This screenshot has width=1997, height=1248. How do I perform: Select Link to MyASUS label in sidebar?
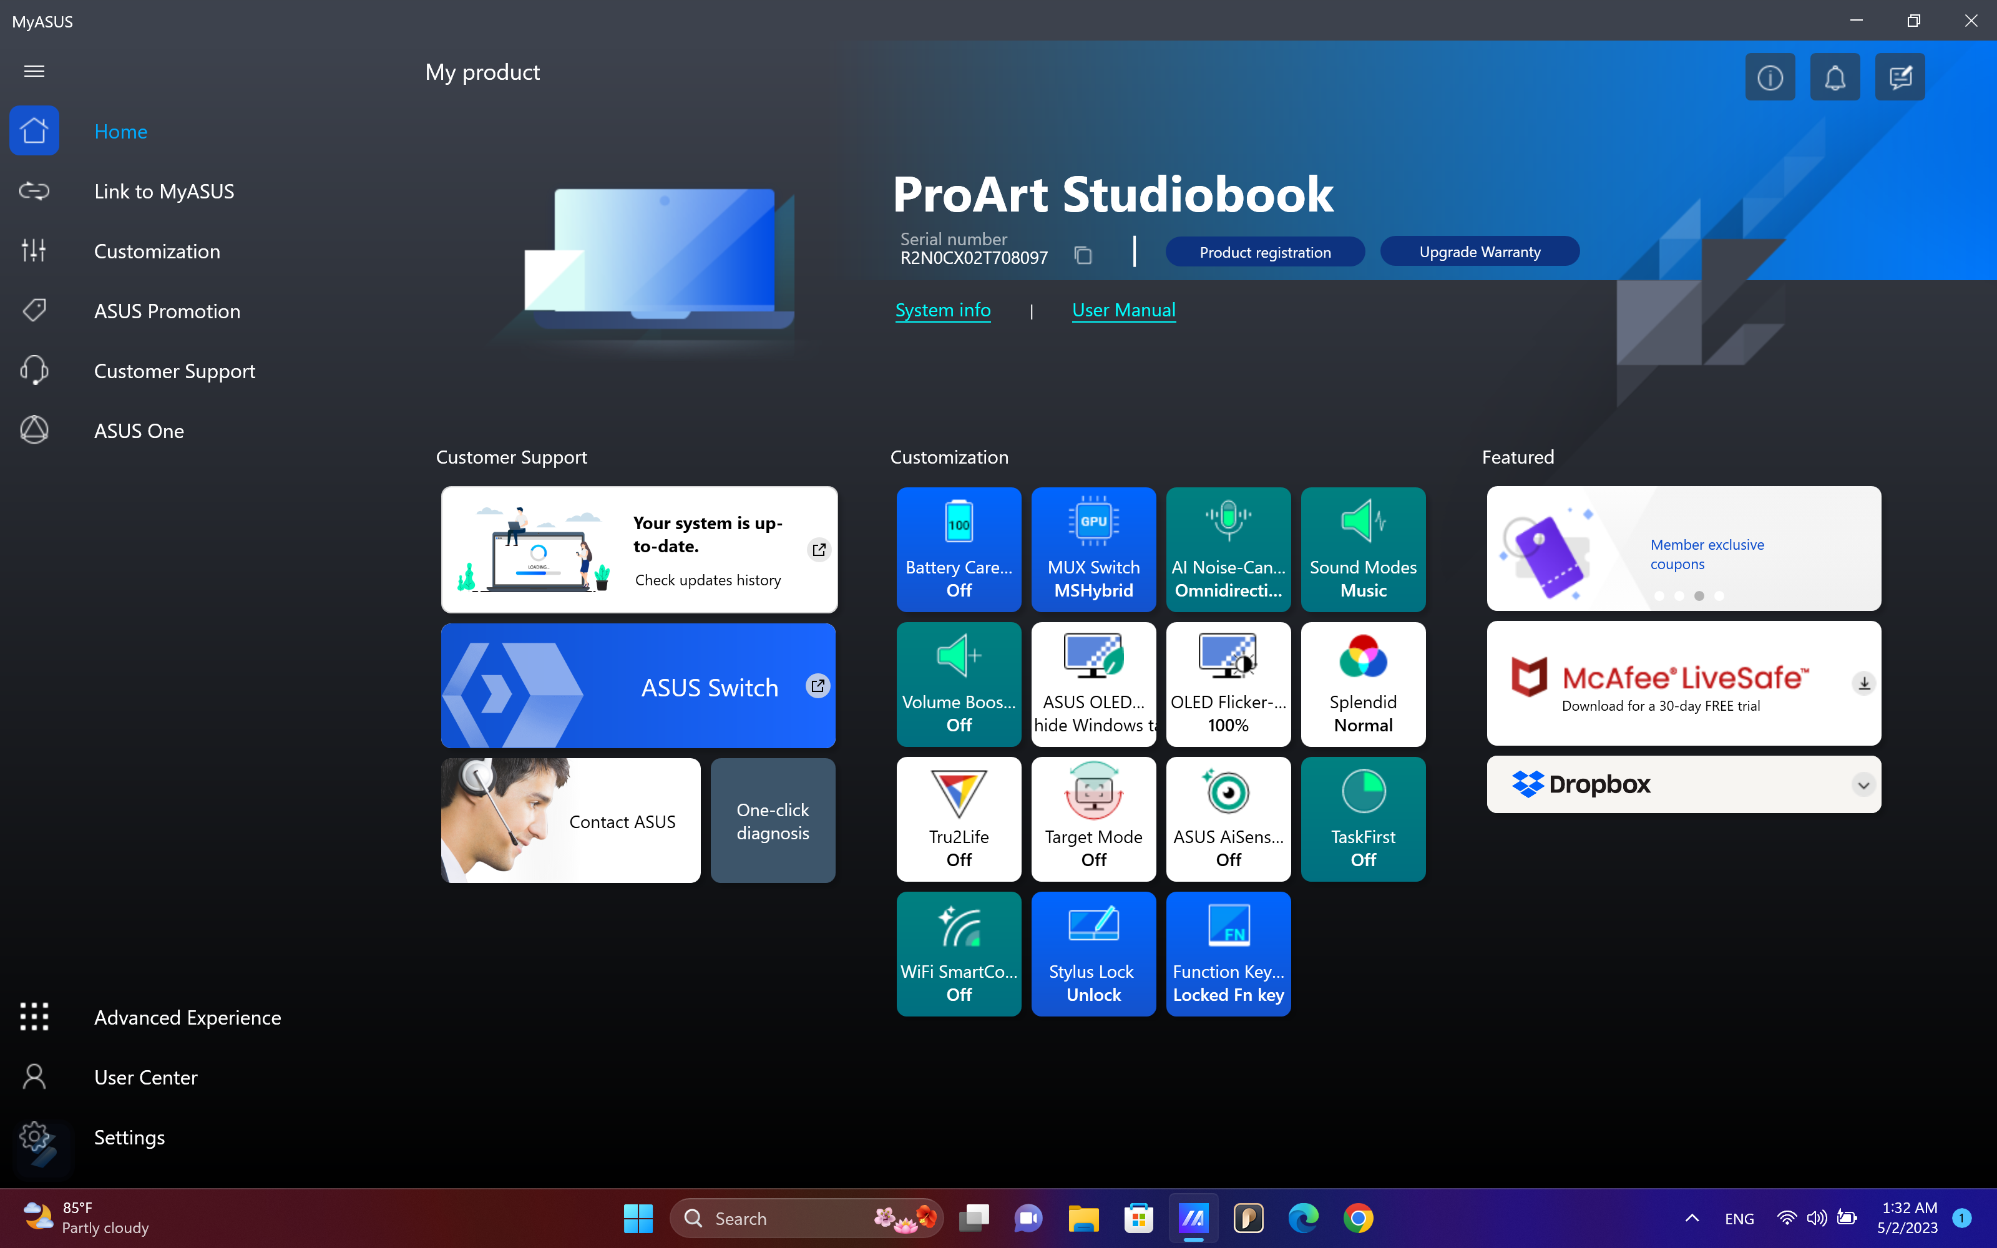coord(164,192)
